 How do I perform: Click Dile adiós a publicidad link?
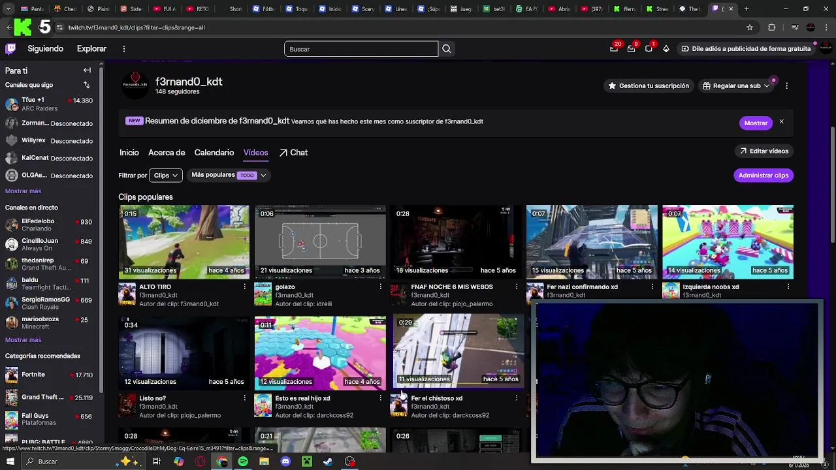[746, 48]
